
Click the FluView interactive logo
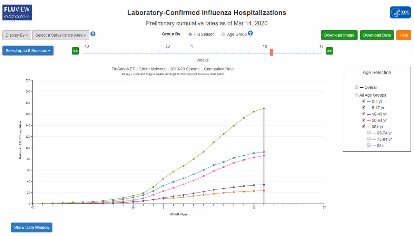pyautogui.click(x=17, y=12)
